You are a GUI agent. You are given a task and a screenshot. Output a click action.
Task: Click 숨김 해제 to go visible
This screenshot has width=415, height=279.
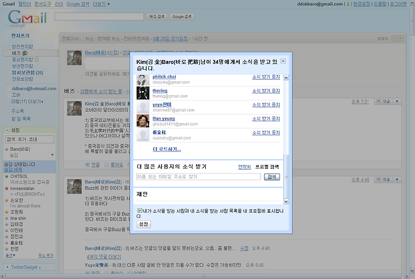pyautogui.click(x=13, y=169)
